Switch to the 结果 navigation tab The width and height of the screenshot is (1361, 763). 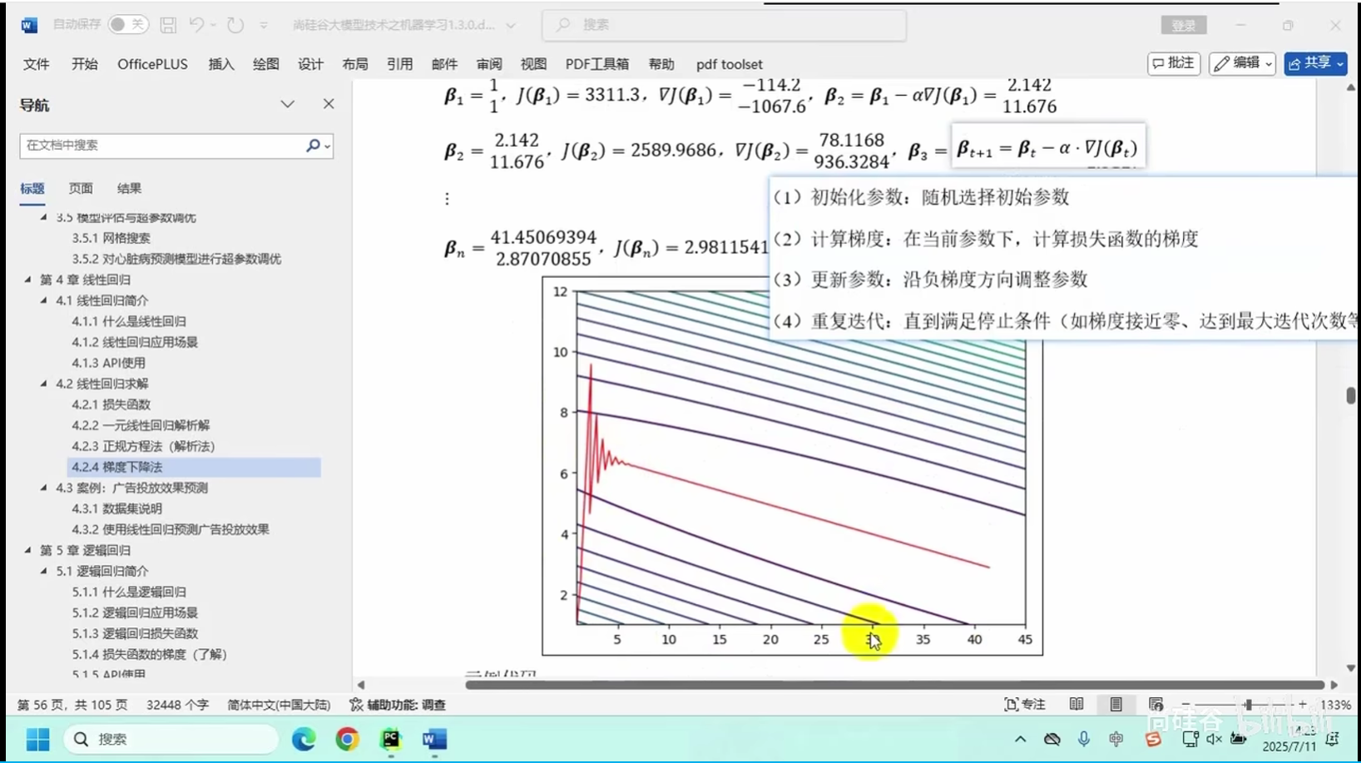129,189
